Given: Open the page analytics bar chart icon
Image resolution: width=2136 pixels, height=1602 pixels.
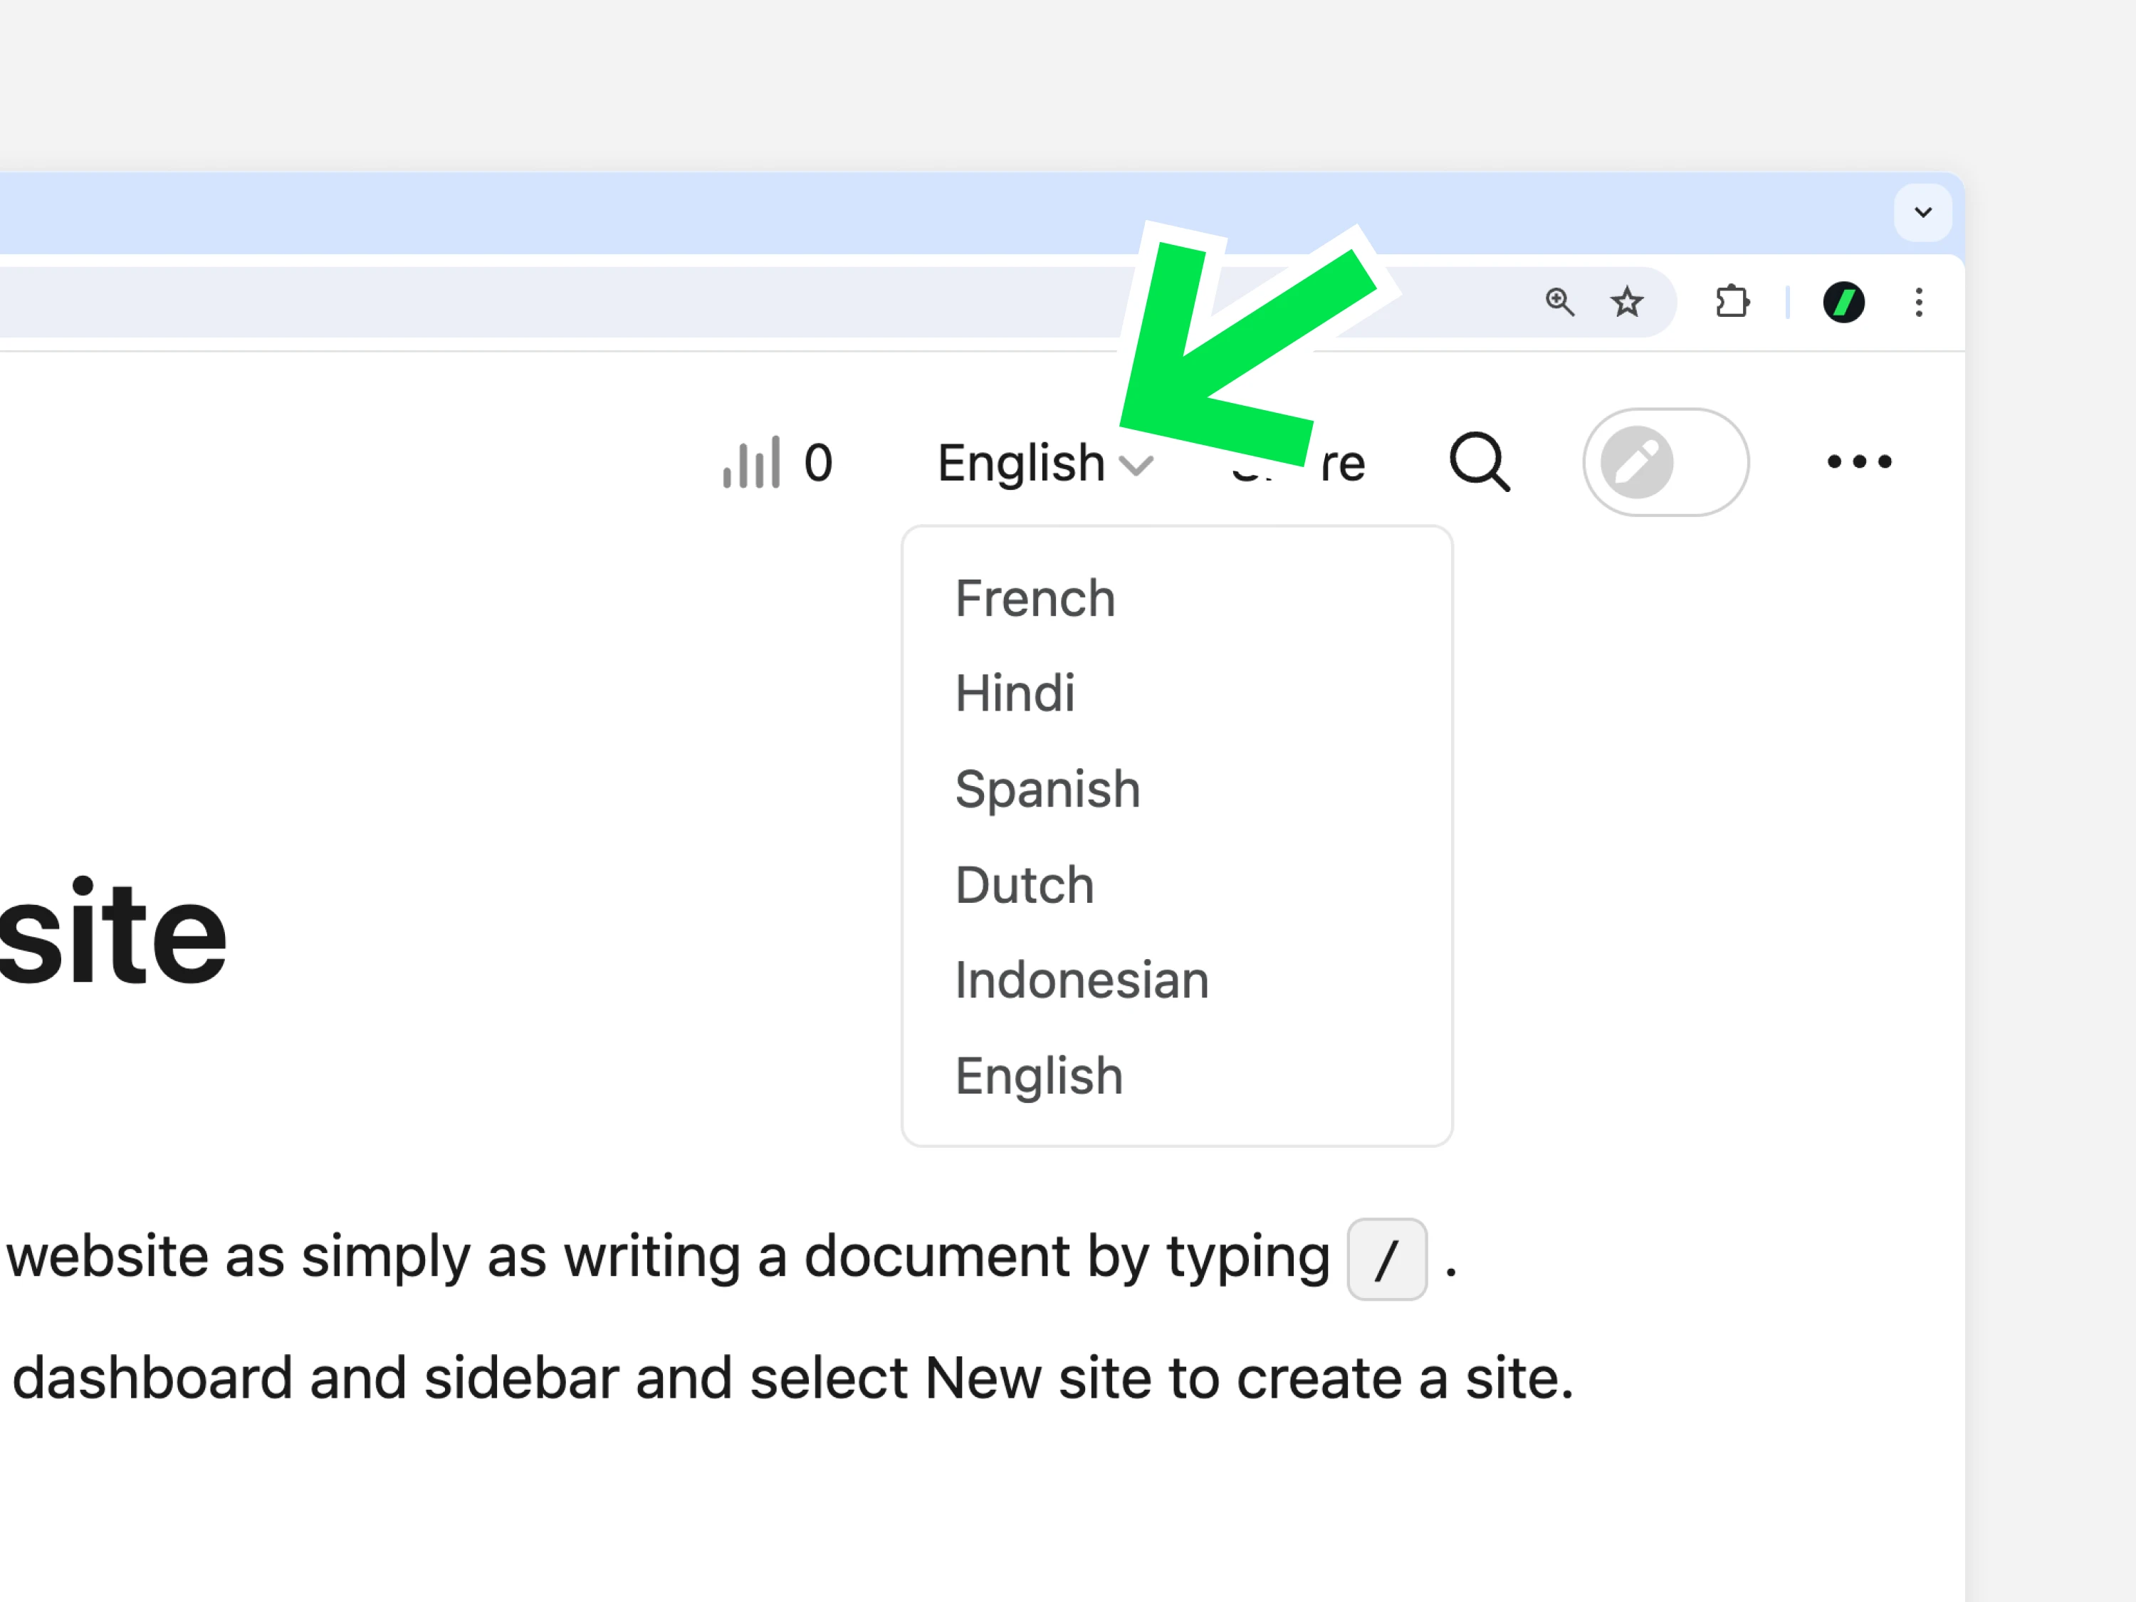Looking at the screenshot, I should point(751,463).
